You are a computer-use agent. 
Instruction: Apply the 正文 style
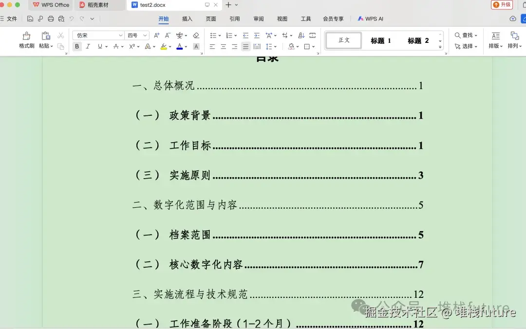click(x=344, y=40)
